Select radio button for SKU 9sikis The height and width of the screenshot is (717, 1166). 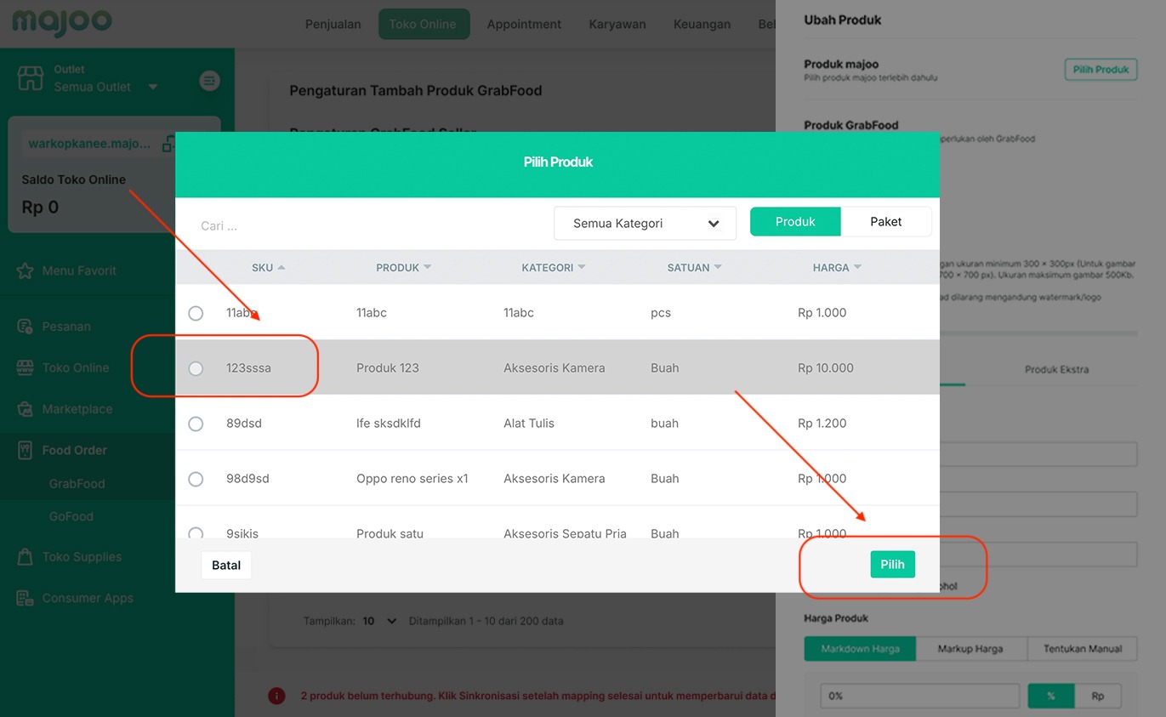[x=196, y=533]
